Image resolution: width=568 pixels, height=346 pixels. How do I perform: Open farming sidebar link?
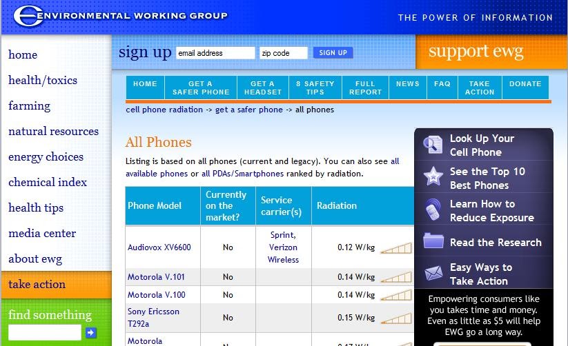pyautogui.click(x=30, y=105)
